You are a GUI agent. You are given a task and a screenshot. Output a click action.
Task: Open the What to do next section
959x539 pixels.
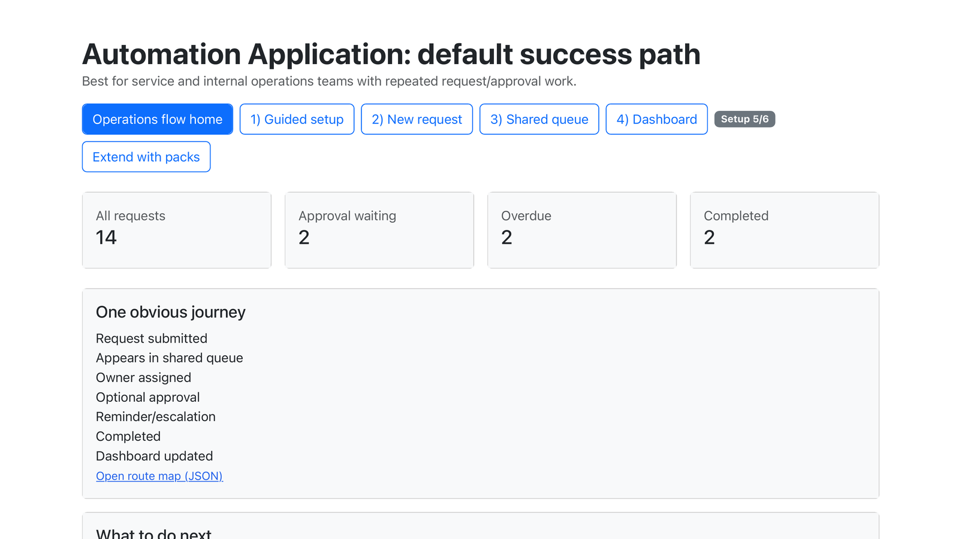(x=153, y=532)
